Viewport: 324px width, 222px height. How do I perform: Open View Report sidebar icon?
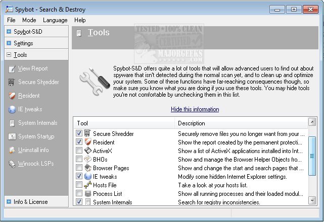pyautogui.click(x=12, y=69)
